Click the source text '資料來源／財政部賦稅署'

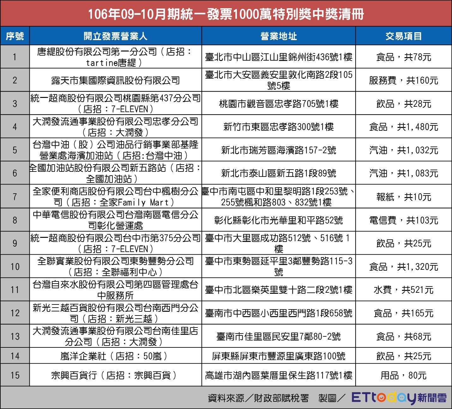point(258,398)
